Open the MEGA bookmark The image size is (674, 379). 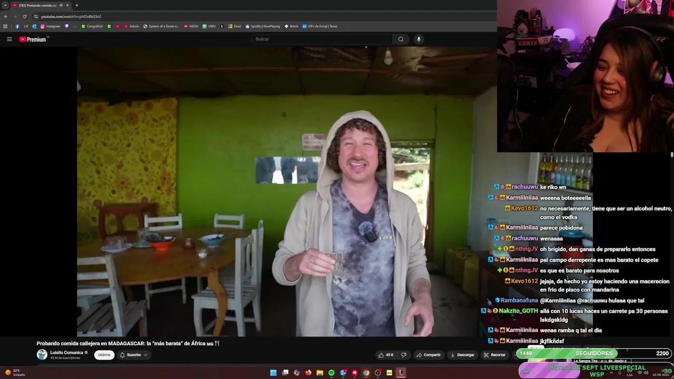191,26
